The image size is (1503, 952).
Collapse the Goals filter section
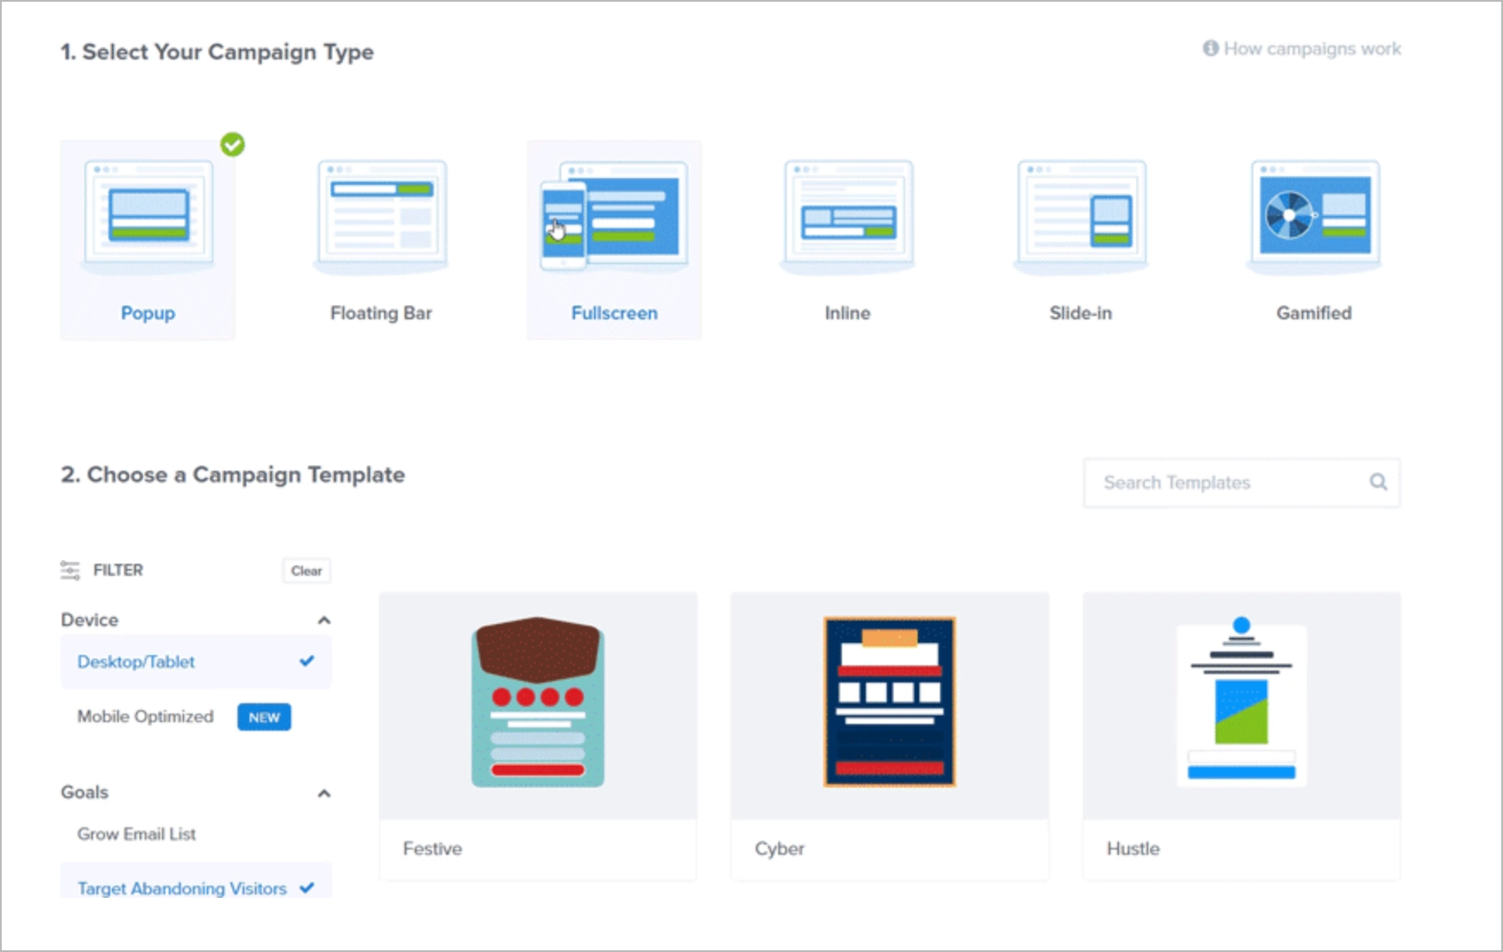pos(324,792)
